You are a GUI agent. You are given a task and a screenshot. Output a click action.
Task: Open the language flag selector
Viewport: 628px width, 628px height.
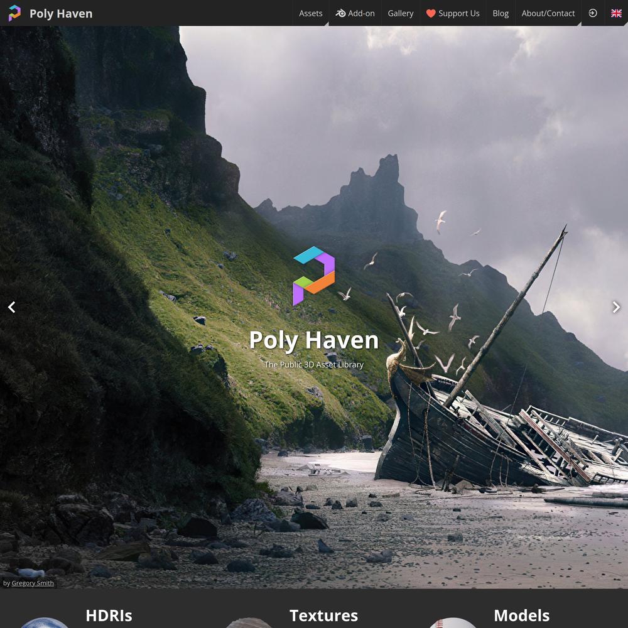(616, 13)
